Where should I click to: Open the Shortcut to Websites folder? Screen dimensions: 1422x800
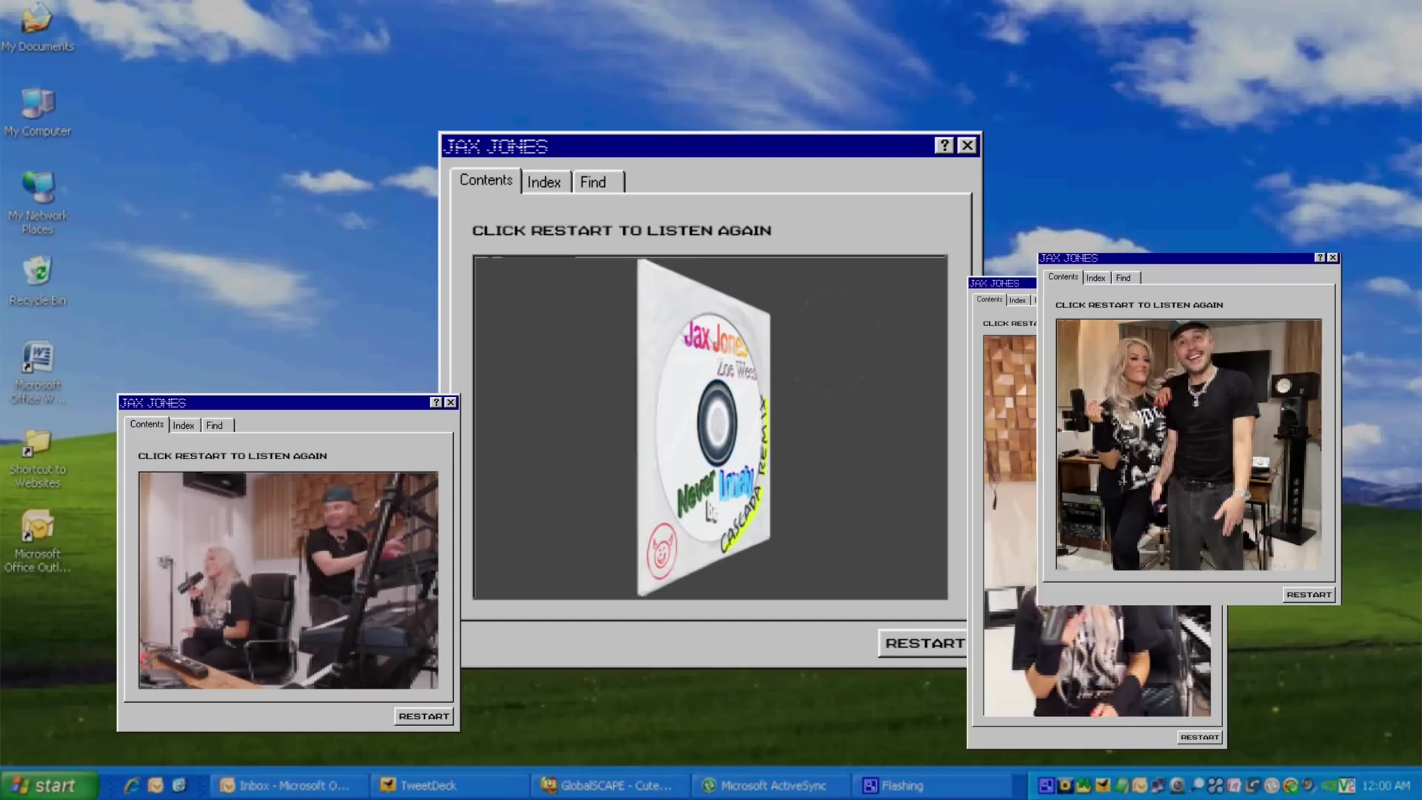coord(38,458)
